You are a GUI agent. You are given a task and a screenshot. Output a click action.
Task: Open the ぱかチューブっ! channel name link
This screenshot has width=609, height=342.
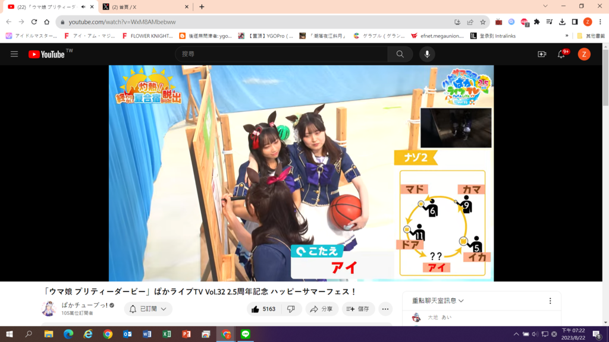[x=84, y=305]
